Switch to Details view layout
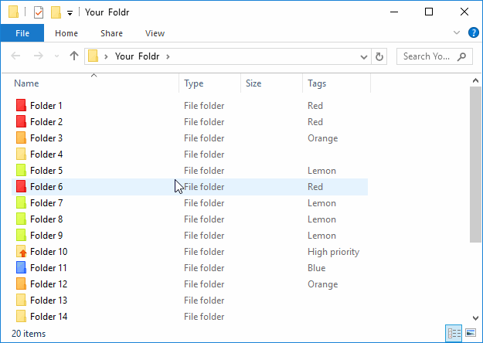 [454, 333]
